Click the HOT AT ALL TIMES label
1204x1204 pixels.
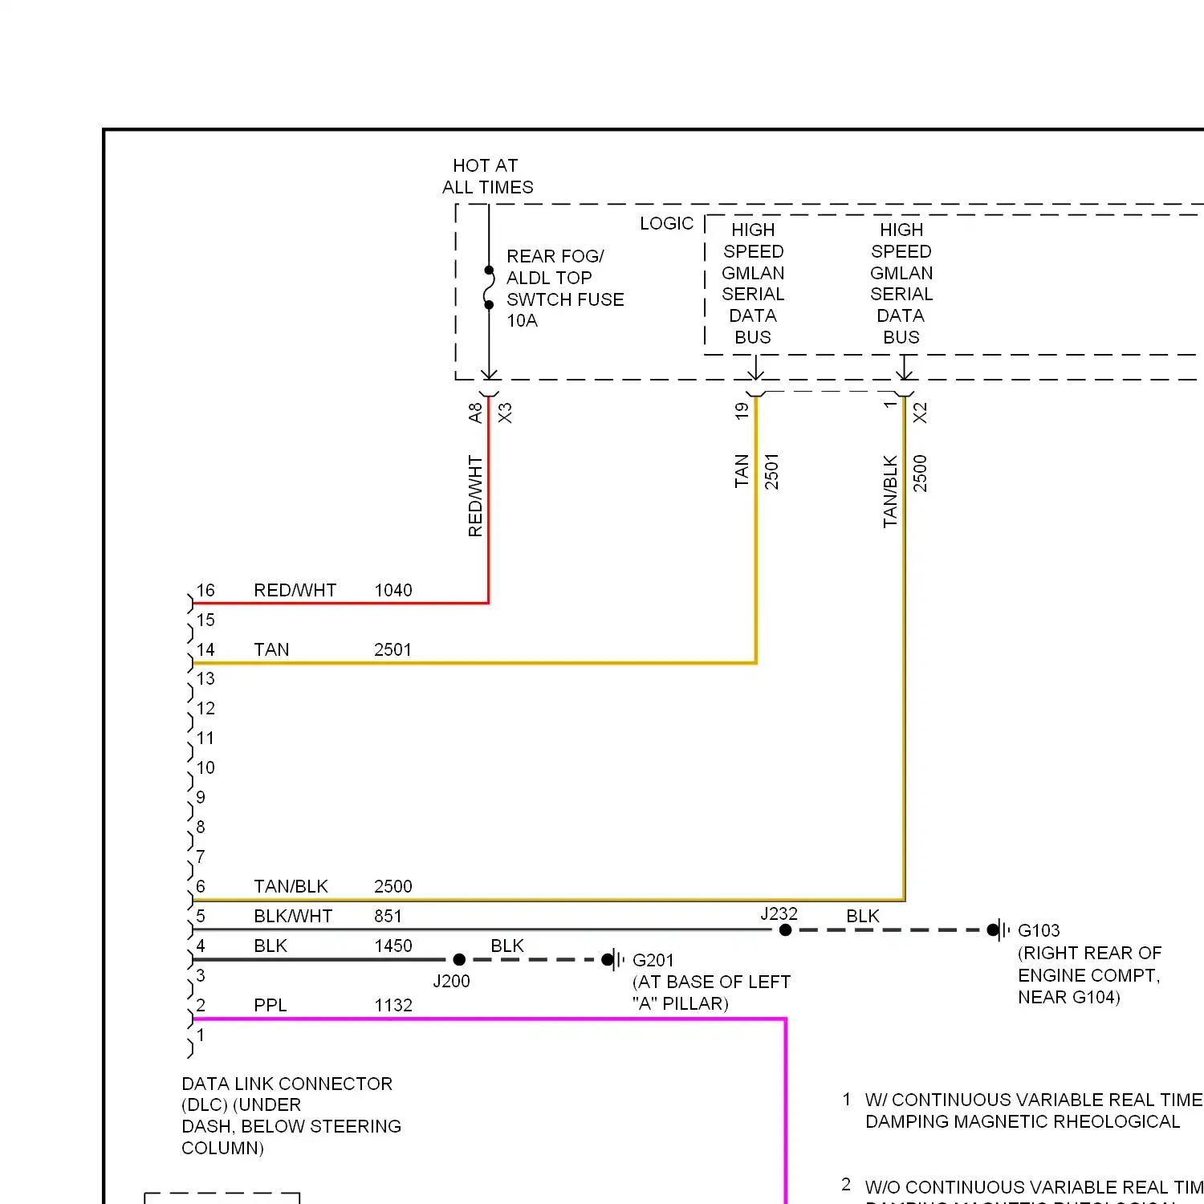pos(487,177)
